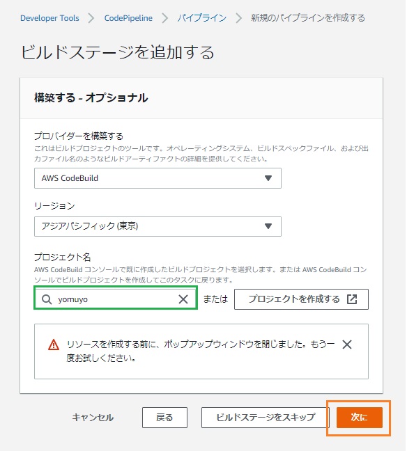Click breadcrumb chevron after Developer Tools
Image resolution: width=407 pixels, height=451 pixels.
[x=91, y=18]
